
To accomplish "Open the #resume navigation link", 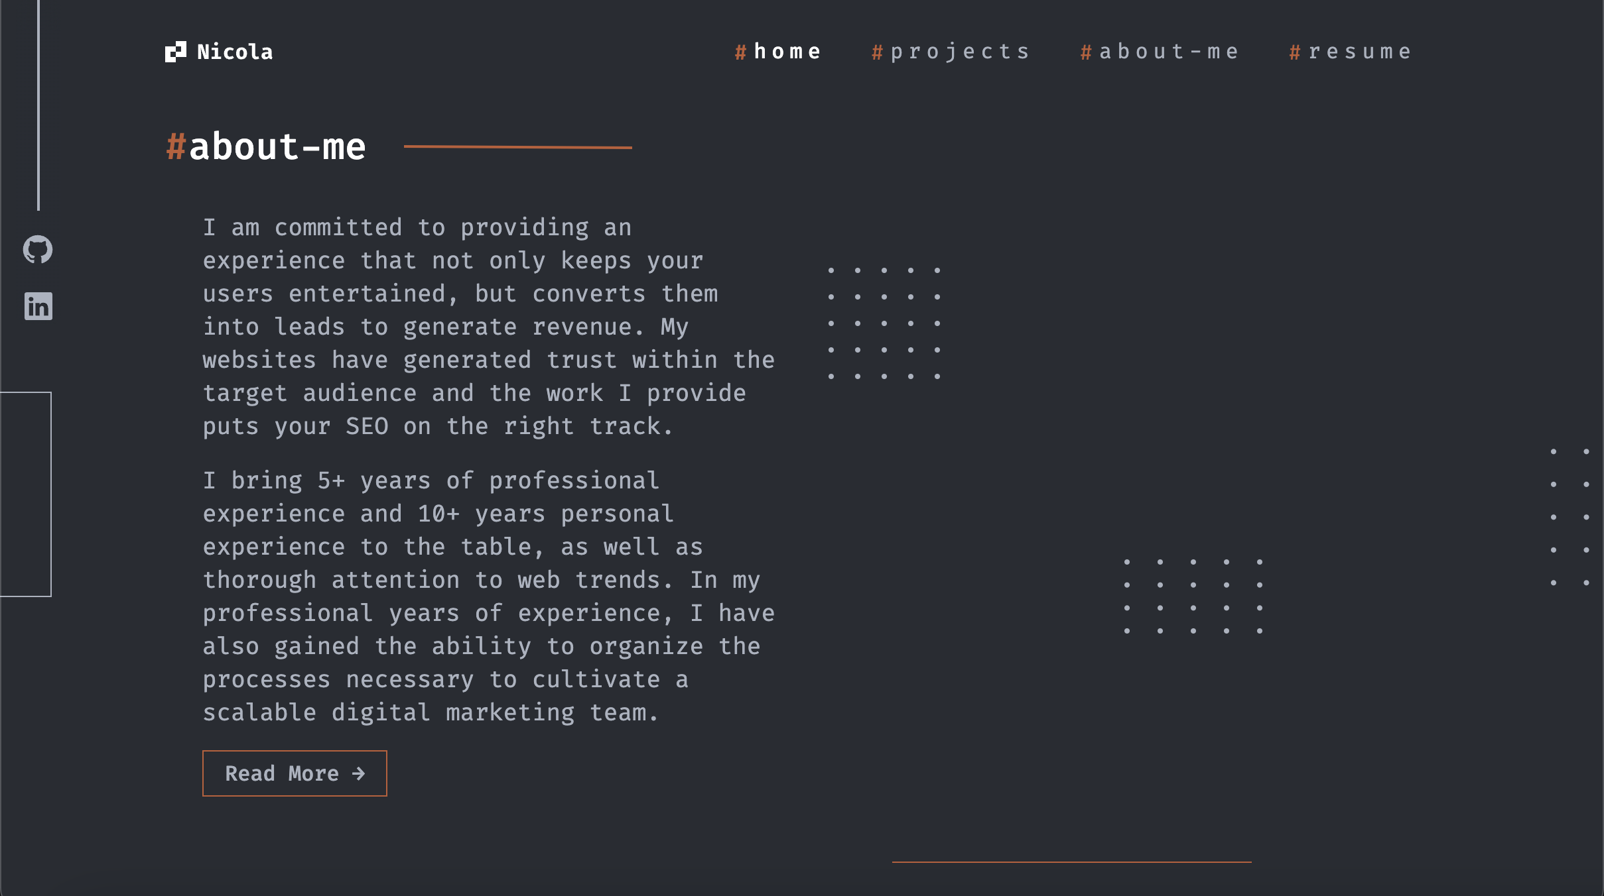I will (1350, 52).
